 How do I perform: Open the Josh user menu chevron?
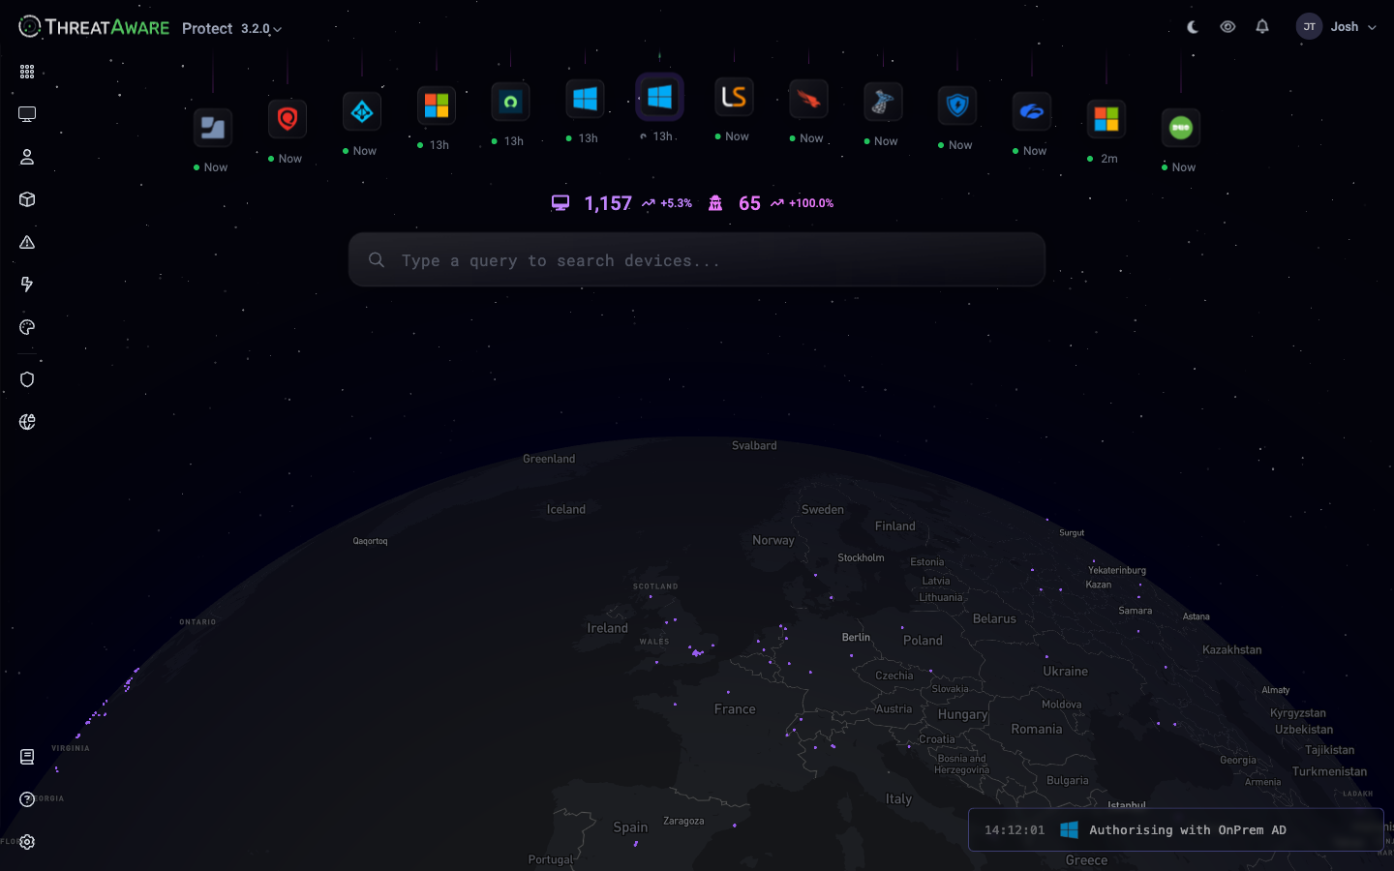click(x=1372, y=27)
